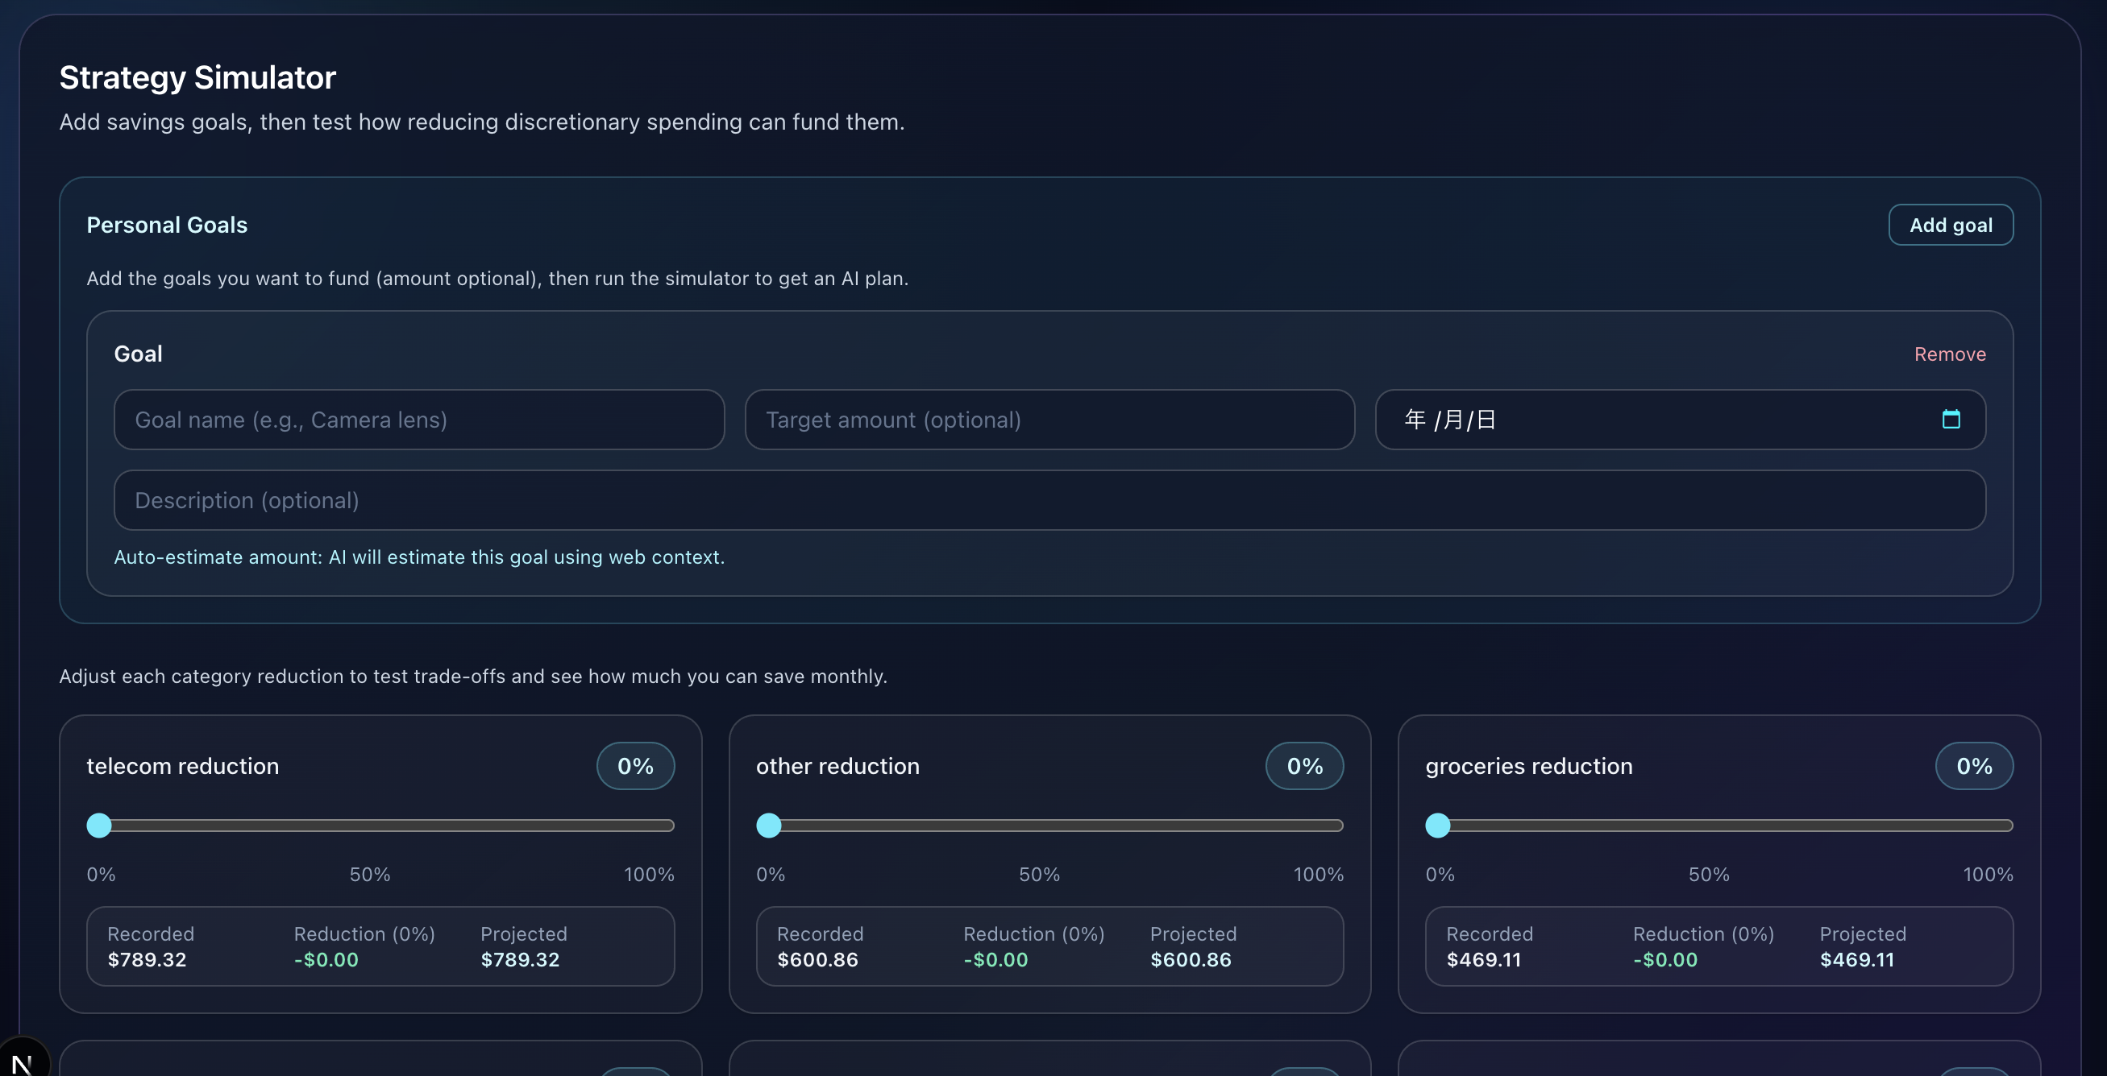Image resolution: width=2107 pixels, height=1076 pixels.
Task: Click the middle of the other reduction track
Action: tap(1049, 826)
